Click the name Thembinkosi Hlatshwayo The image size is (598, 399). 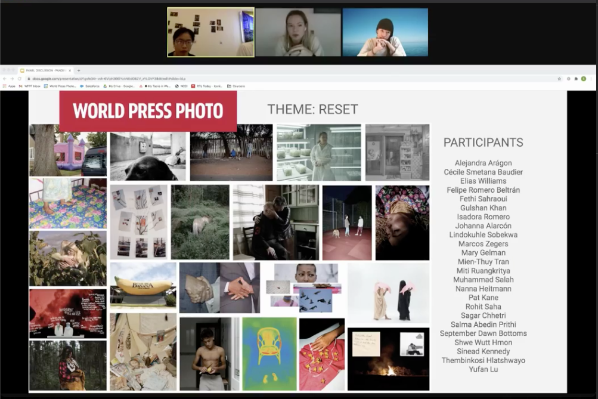click(x=483, y=360)
